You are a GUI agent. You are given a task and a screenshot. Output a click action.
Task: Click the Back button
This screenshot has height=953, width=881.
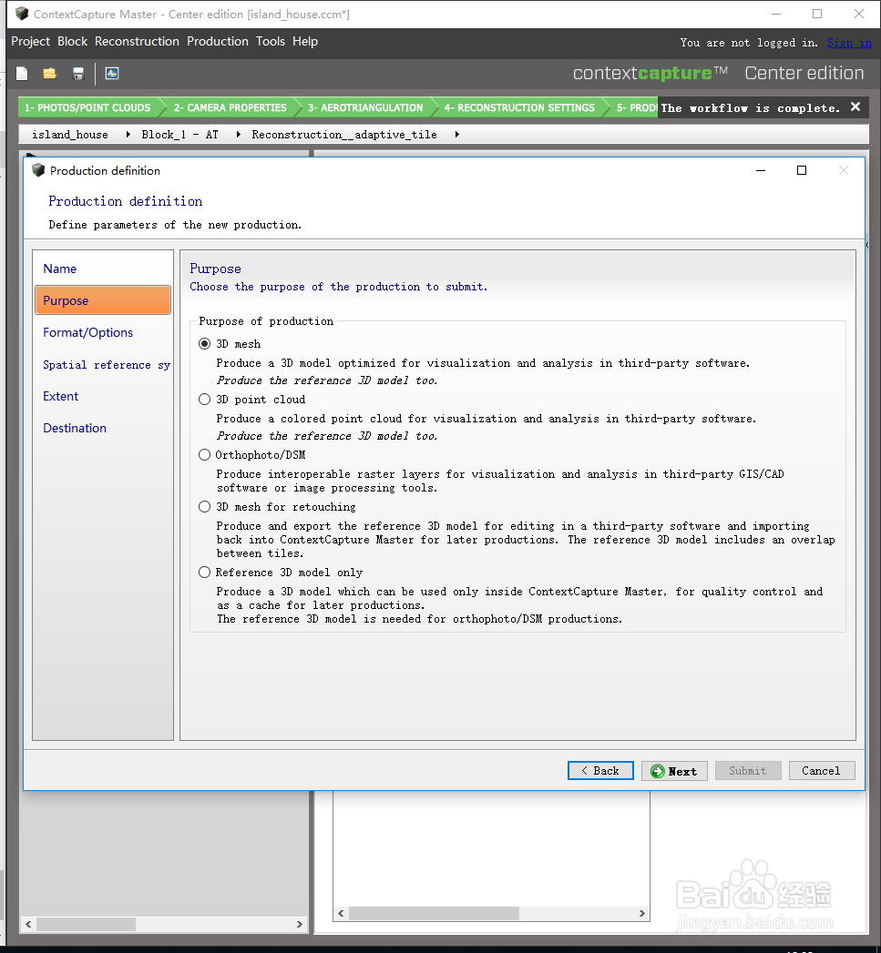(x=600, y=771)
